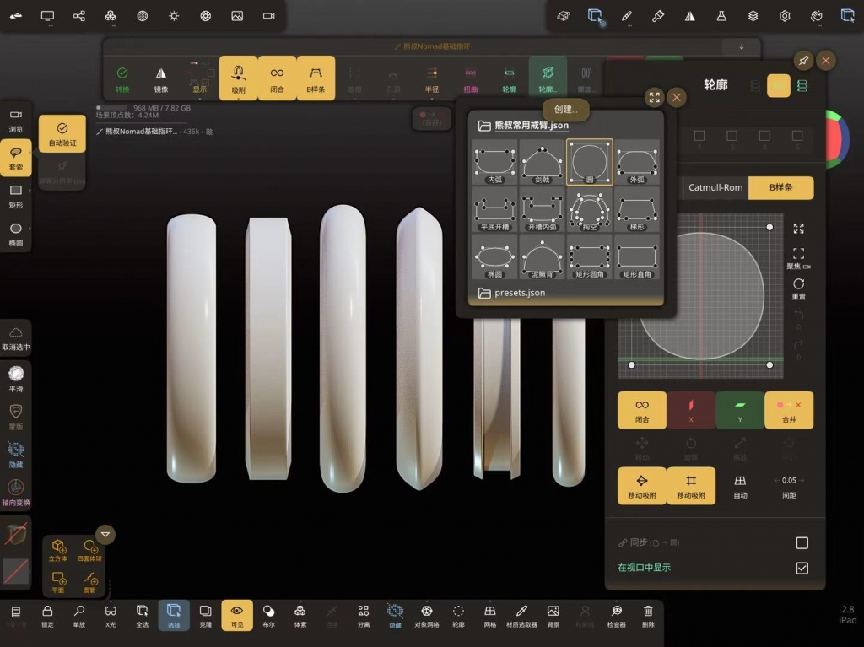Collapse the primitives panel arrow button

[105, 534]
